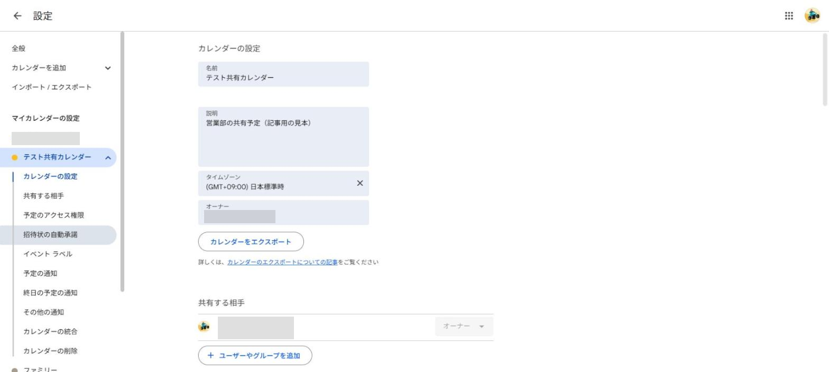829x372 pixels.
Task: Select 招待状の自動承諾 in sidebar
Action: point(57,235)
